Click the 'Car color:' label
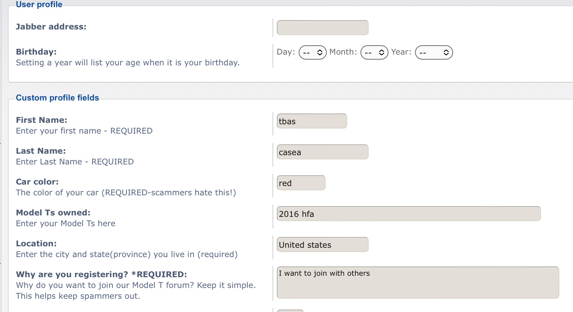 37,182
